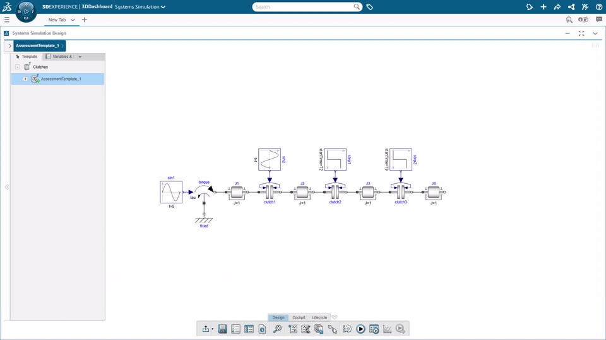Collapse the left side panel arrow

click(7, 187)
